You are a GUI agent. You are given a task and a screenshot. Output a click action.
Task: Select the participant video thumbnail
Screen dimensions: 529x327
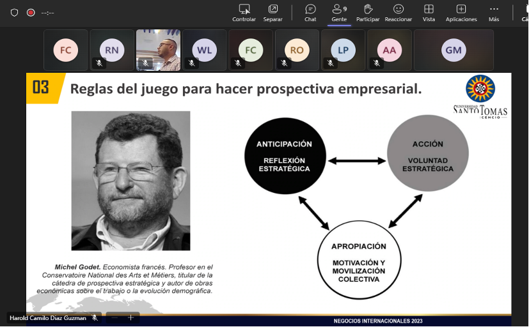(x=158, y=50)
